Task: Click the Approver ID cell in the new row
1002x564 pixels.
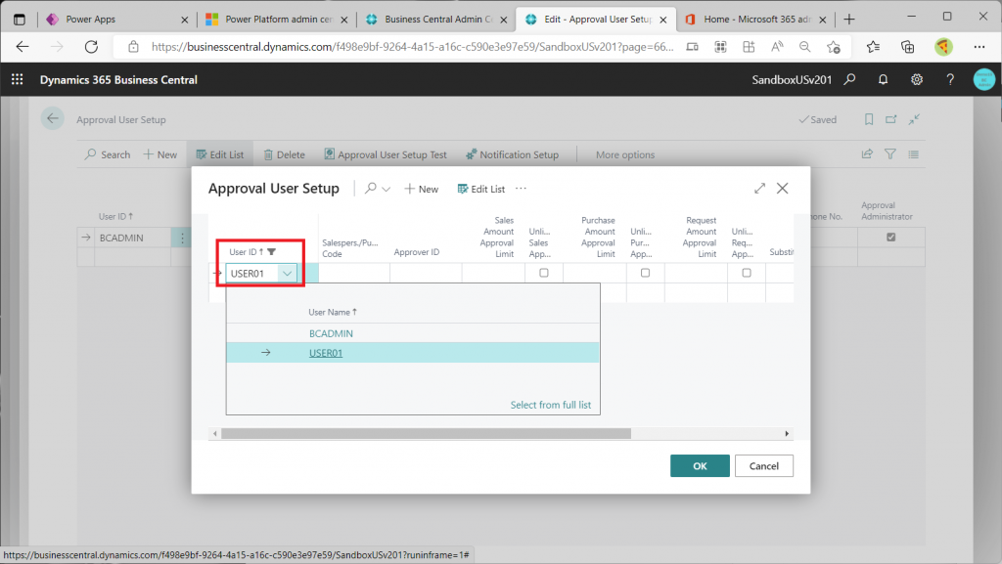Action: [x=426, y=273]
